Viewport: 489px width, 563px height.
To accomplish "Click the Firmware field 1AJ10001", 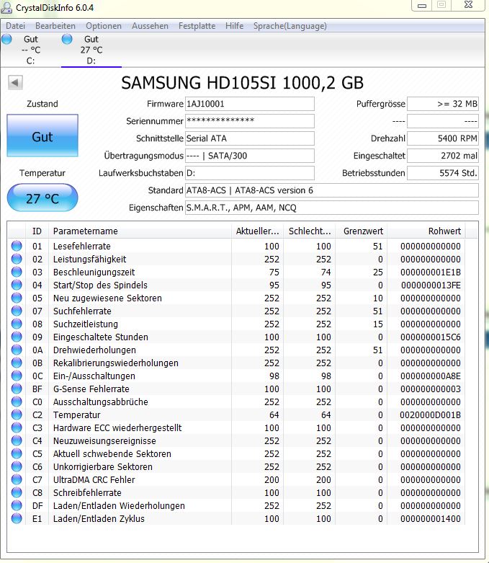I will pos(249,104).
